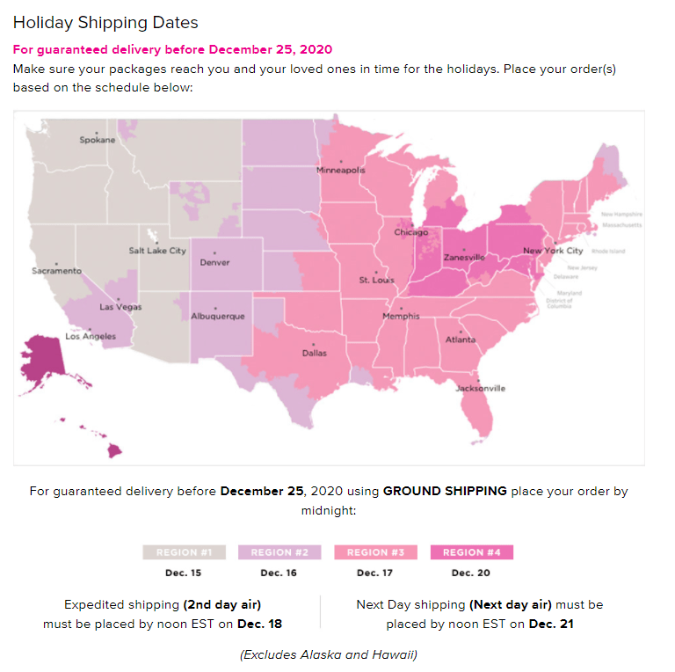This screenshot has width=675, height=672.
Task: Click the Region #2 legend swatch
Action: pyautogui.click(x=279, y=552)
